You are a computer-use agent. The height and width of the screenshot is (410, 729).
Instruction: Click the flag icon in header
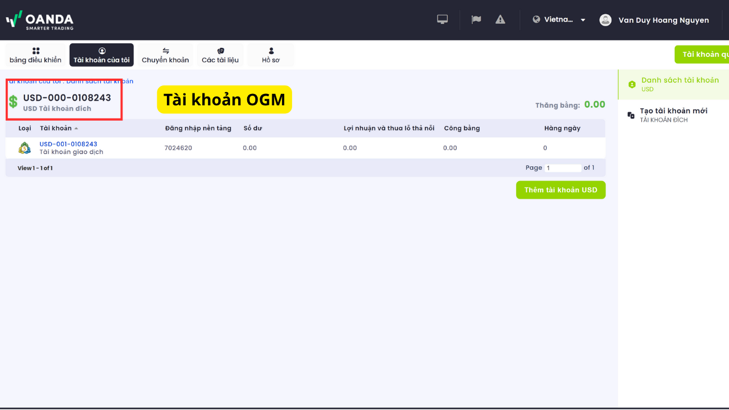click(476, 19)
